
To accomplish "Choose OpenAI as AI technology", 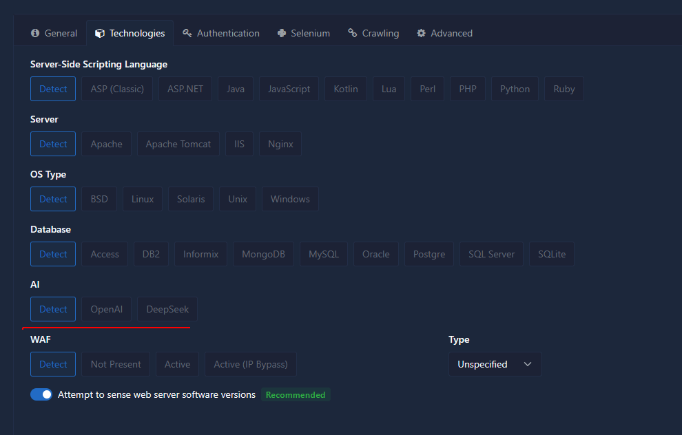I will 107,309.
